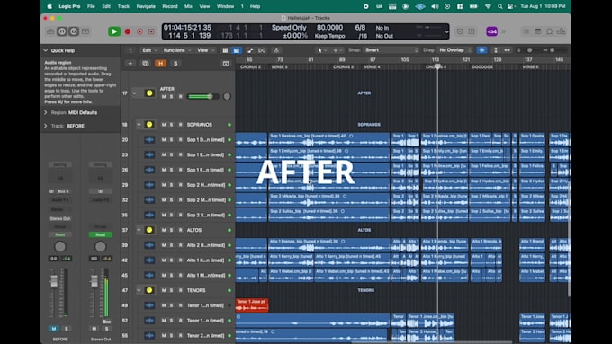Open the List Editors icon

(x=526, y=31)
